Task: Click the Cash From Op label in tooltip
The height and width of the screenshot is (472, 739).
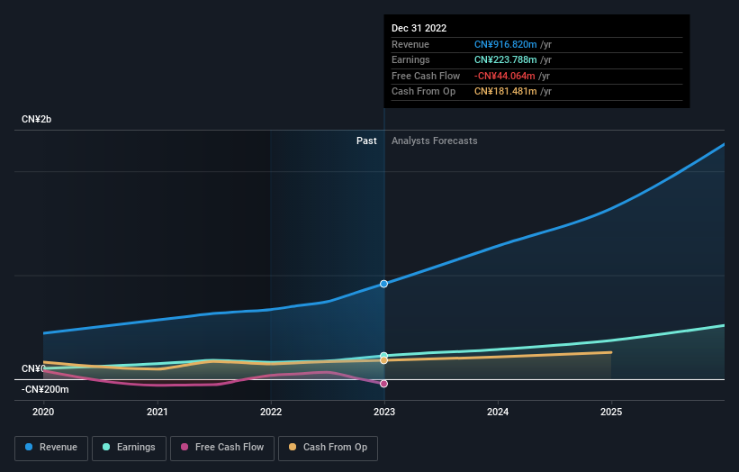Action: 423,92
